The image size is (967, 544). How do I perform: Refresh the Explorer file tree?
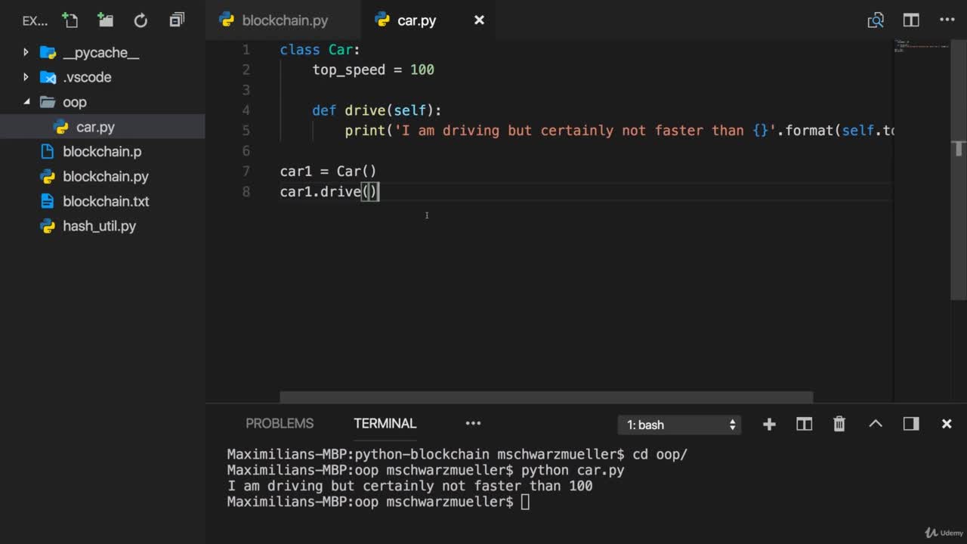point(141,20)
